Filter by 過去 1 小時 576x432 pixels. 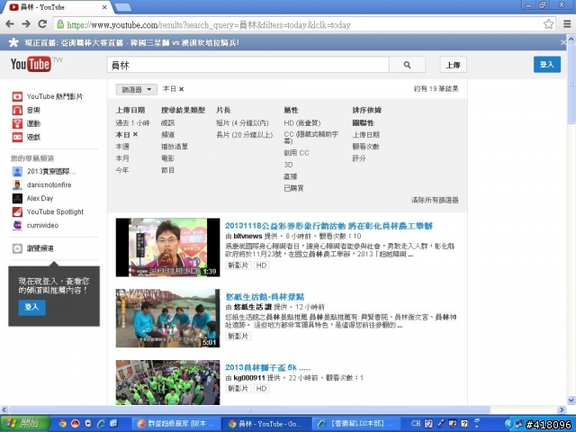point(132,123)
